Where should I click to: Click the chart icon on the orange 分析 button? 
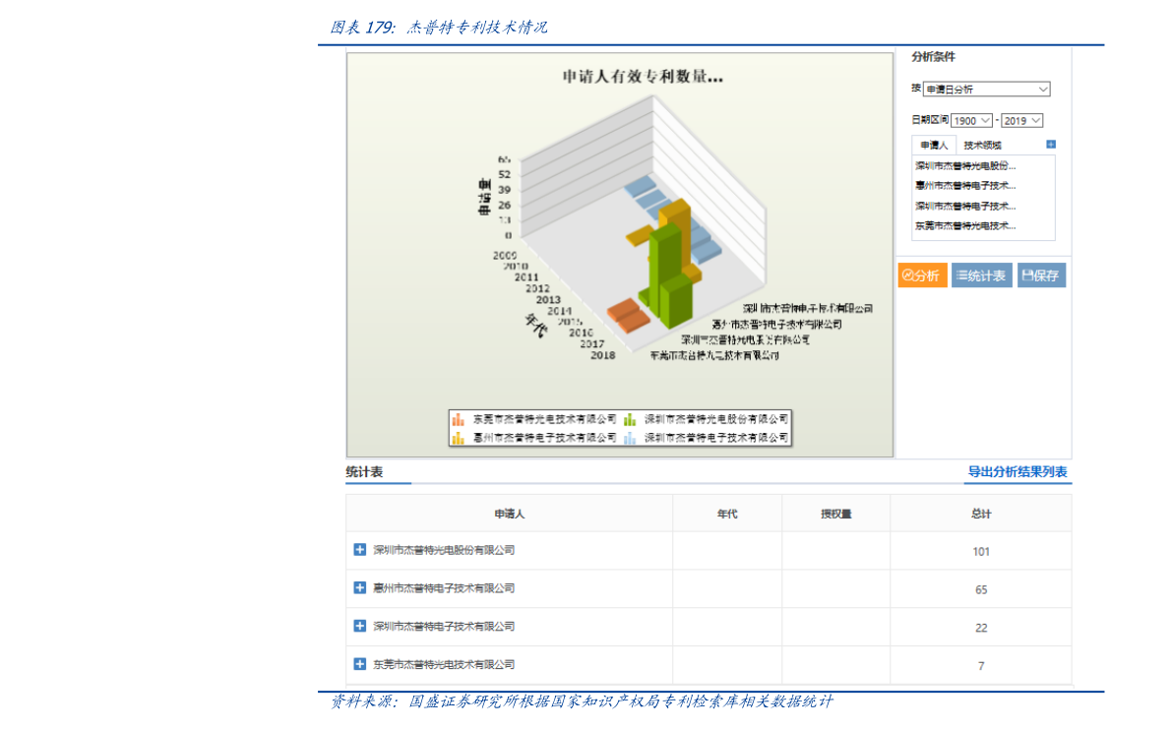point(909,275)
